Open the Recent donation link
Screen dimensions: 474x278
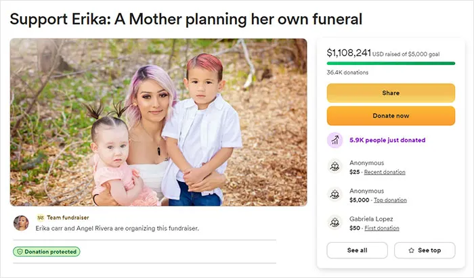click(x=385, y=172)
